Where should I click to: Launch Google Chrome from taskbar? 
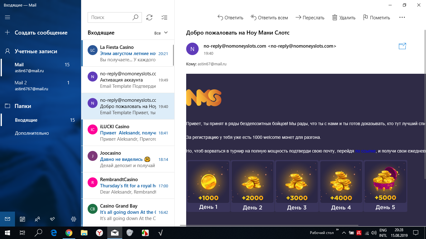coord(69,232)
